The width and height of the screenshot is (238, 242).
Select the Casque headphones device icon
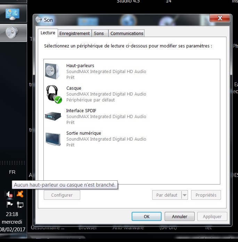(x=54, y=94)
